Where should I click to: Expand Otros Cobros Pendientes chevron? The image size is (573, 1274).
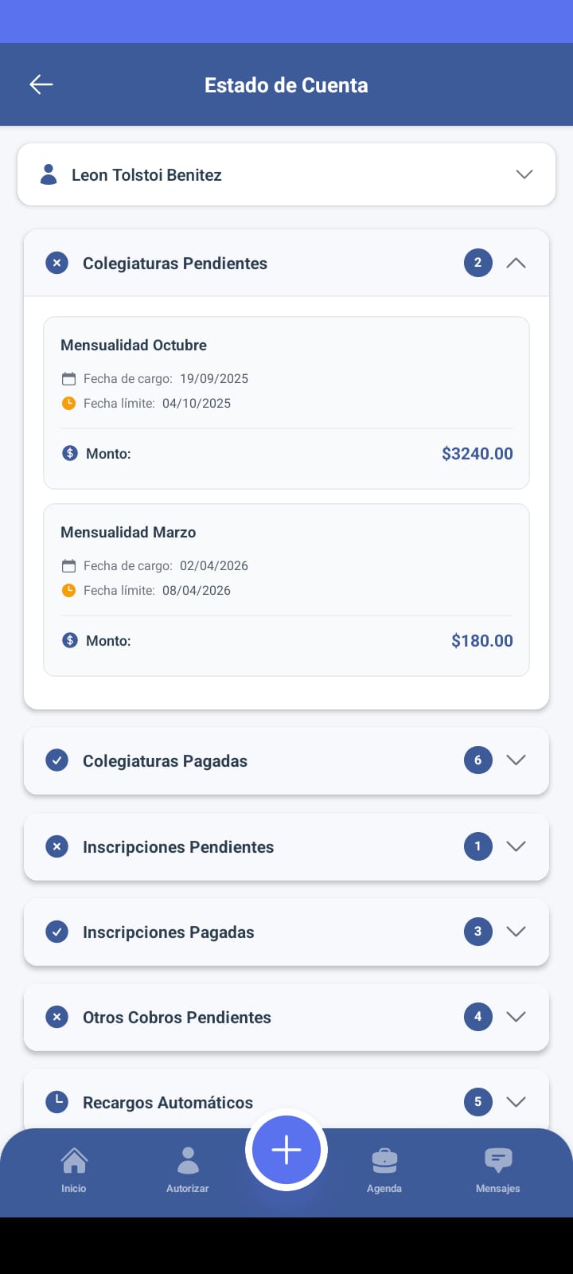[516, 1017]
